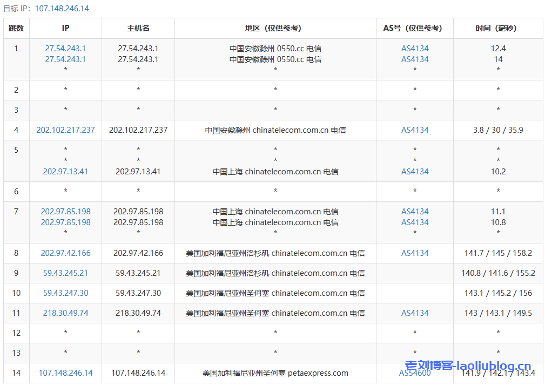
Task: Click hostname 202.97.42.166 in the 主机名 column
Action: pyautogui.click(x=138, y=253)
